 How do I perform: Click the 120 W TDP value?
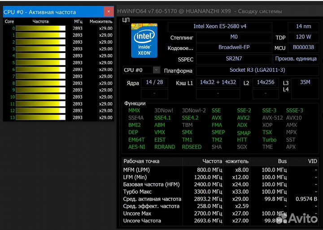(x=303, y=37)
